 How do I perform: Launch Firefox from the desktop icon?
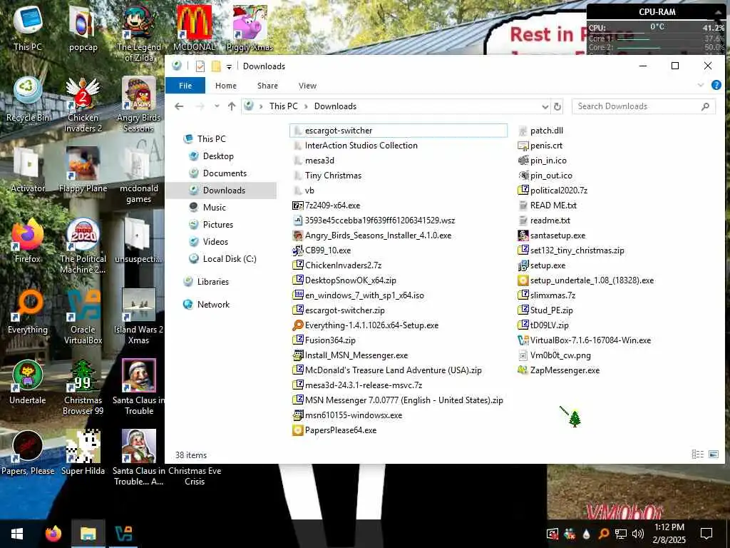(28, 241)
